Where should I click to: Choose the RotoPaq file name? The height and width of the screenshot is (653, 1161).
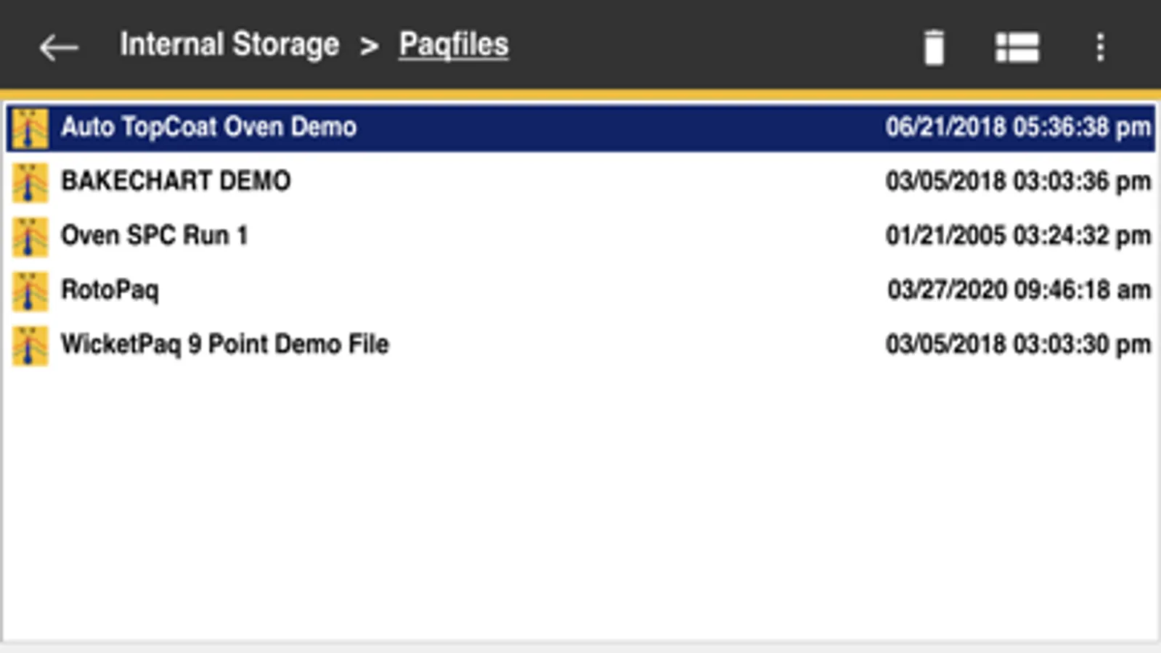pos(110,289)
